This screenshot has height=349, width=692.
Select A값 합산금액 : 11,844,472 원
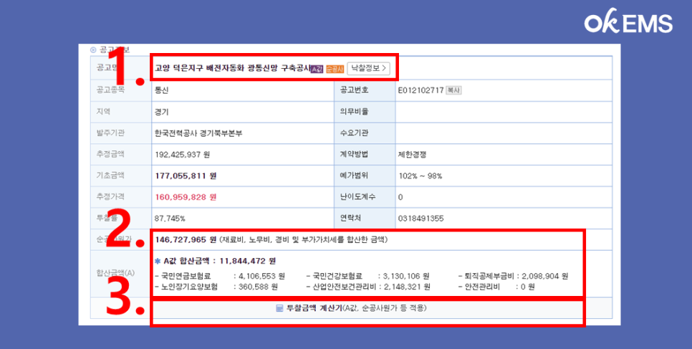point(219,261)
